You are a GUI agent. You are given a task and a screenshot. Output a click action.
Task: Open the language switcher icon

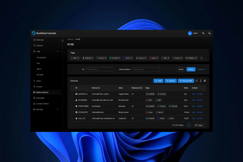[203, 33]
